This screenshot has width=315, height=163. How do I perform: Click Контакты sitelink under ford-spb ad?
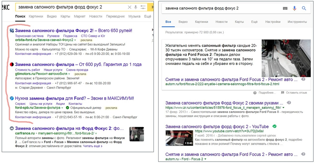tap(75, 104)
